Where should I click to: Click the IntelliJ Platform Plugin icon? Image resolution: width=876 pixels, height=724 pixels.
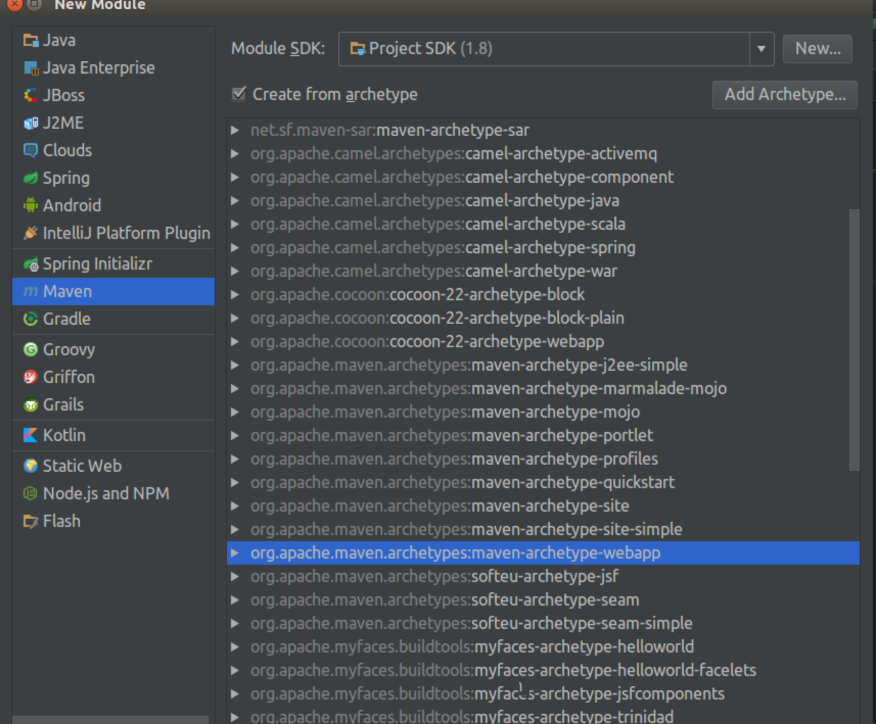31,233
